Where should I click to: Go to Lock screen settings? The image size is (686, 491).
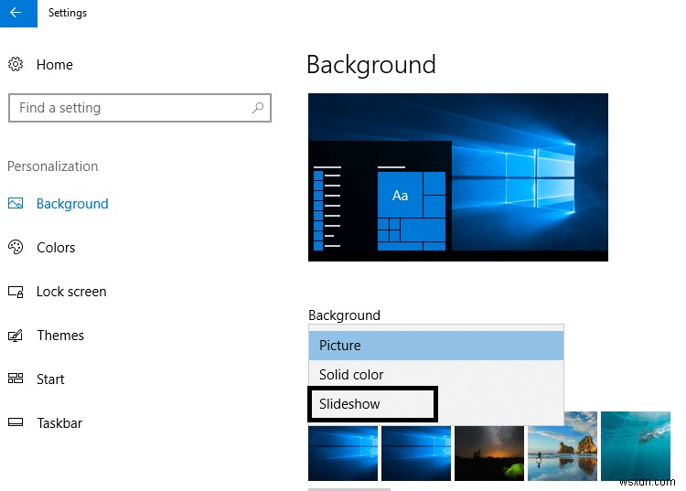[x=71, y=292]
